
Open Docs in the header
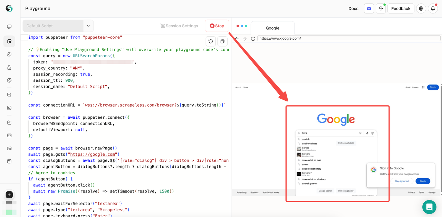click(353, 9)
